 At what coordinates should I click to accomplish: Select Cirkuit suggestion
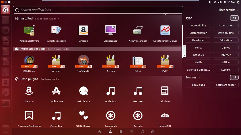coord(138,63)
